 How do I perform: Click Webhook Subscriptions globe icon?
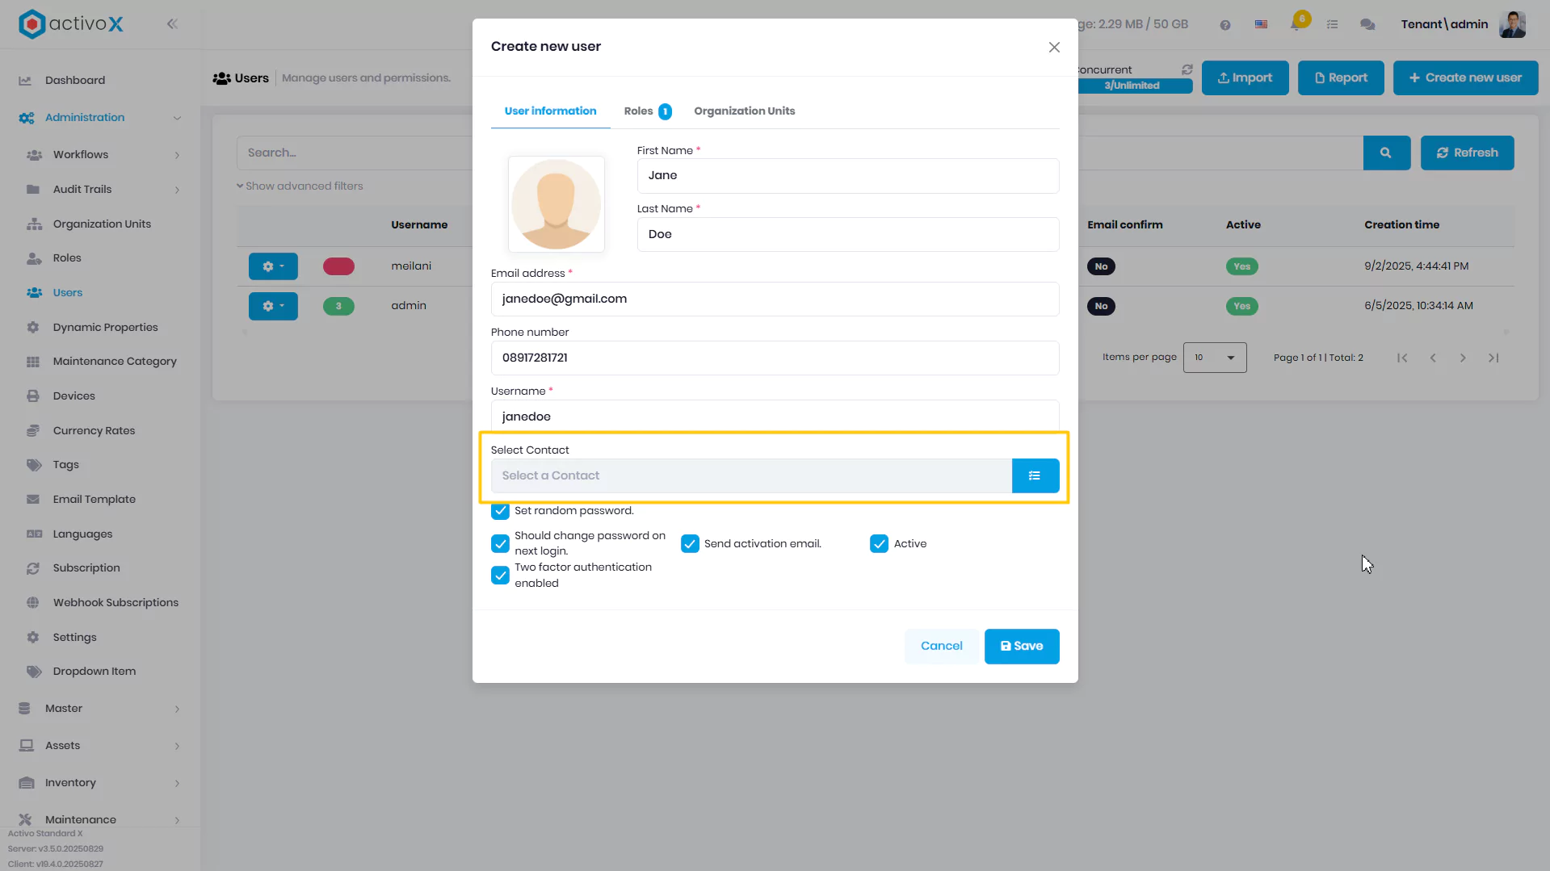point(33,603)
